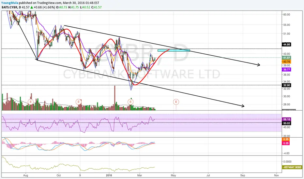Click the C:41.57 close value
This screenshot has width=304, height=179.
click(96, 7)
